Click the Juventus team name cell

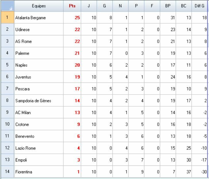[x=39, y=77]
